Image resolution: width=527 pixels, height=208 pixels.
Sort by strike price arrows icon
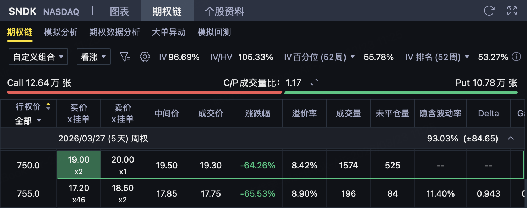pyautogui.click(x=48, y=106)
